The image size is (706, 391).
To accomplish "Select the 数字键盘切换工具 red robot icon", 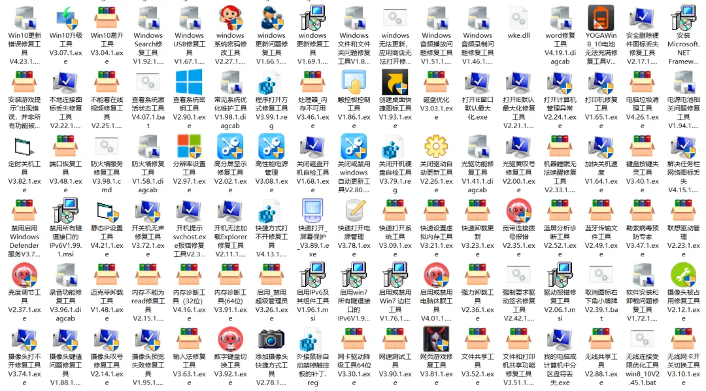I will [x=231, y=339].
